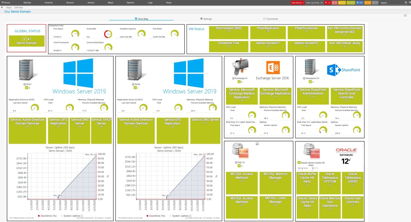
Task: Open the Libraries menu
Action: (x=49, y=3)
